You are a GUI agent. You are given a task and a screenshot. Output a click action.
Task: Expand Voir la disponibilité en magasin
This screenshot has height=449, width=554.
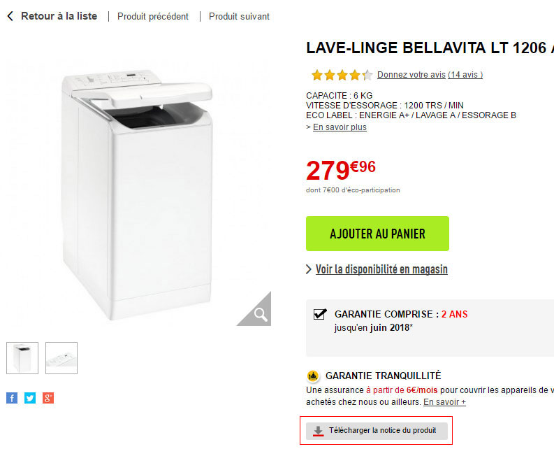pos(381,269)
